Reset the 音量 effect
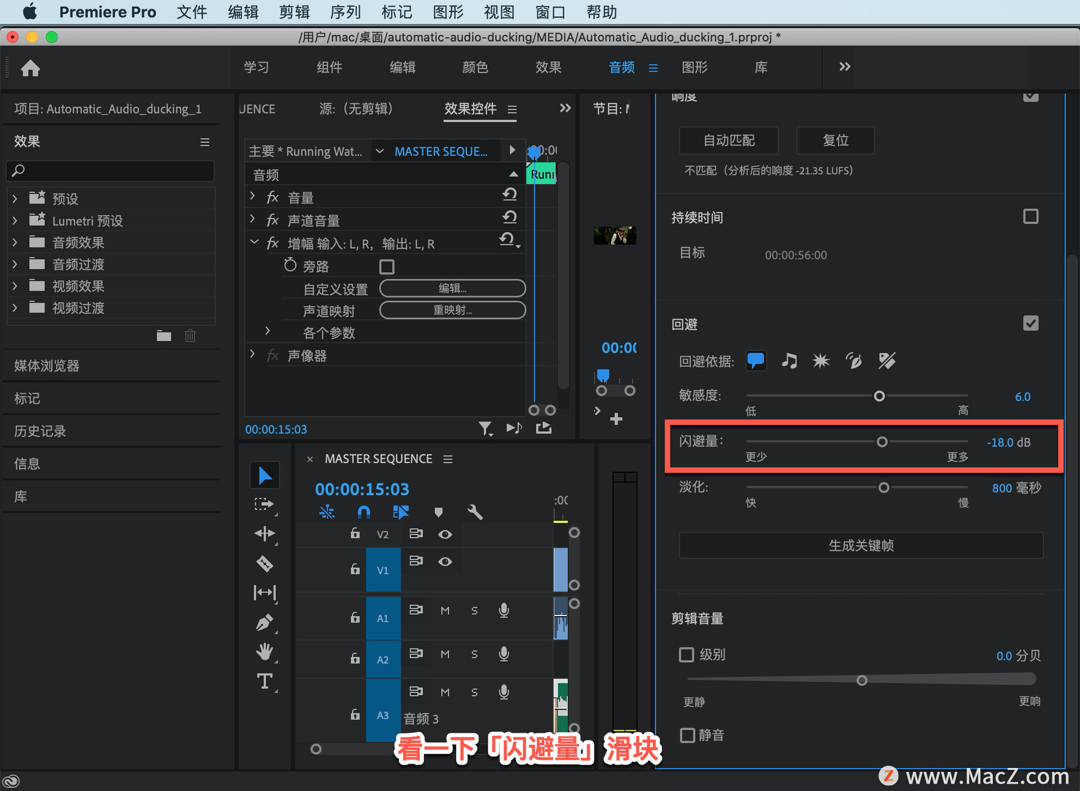The image size is (1080, 791). 510,195
